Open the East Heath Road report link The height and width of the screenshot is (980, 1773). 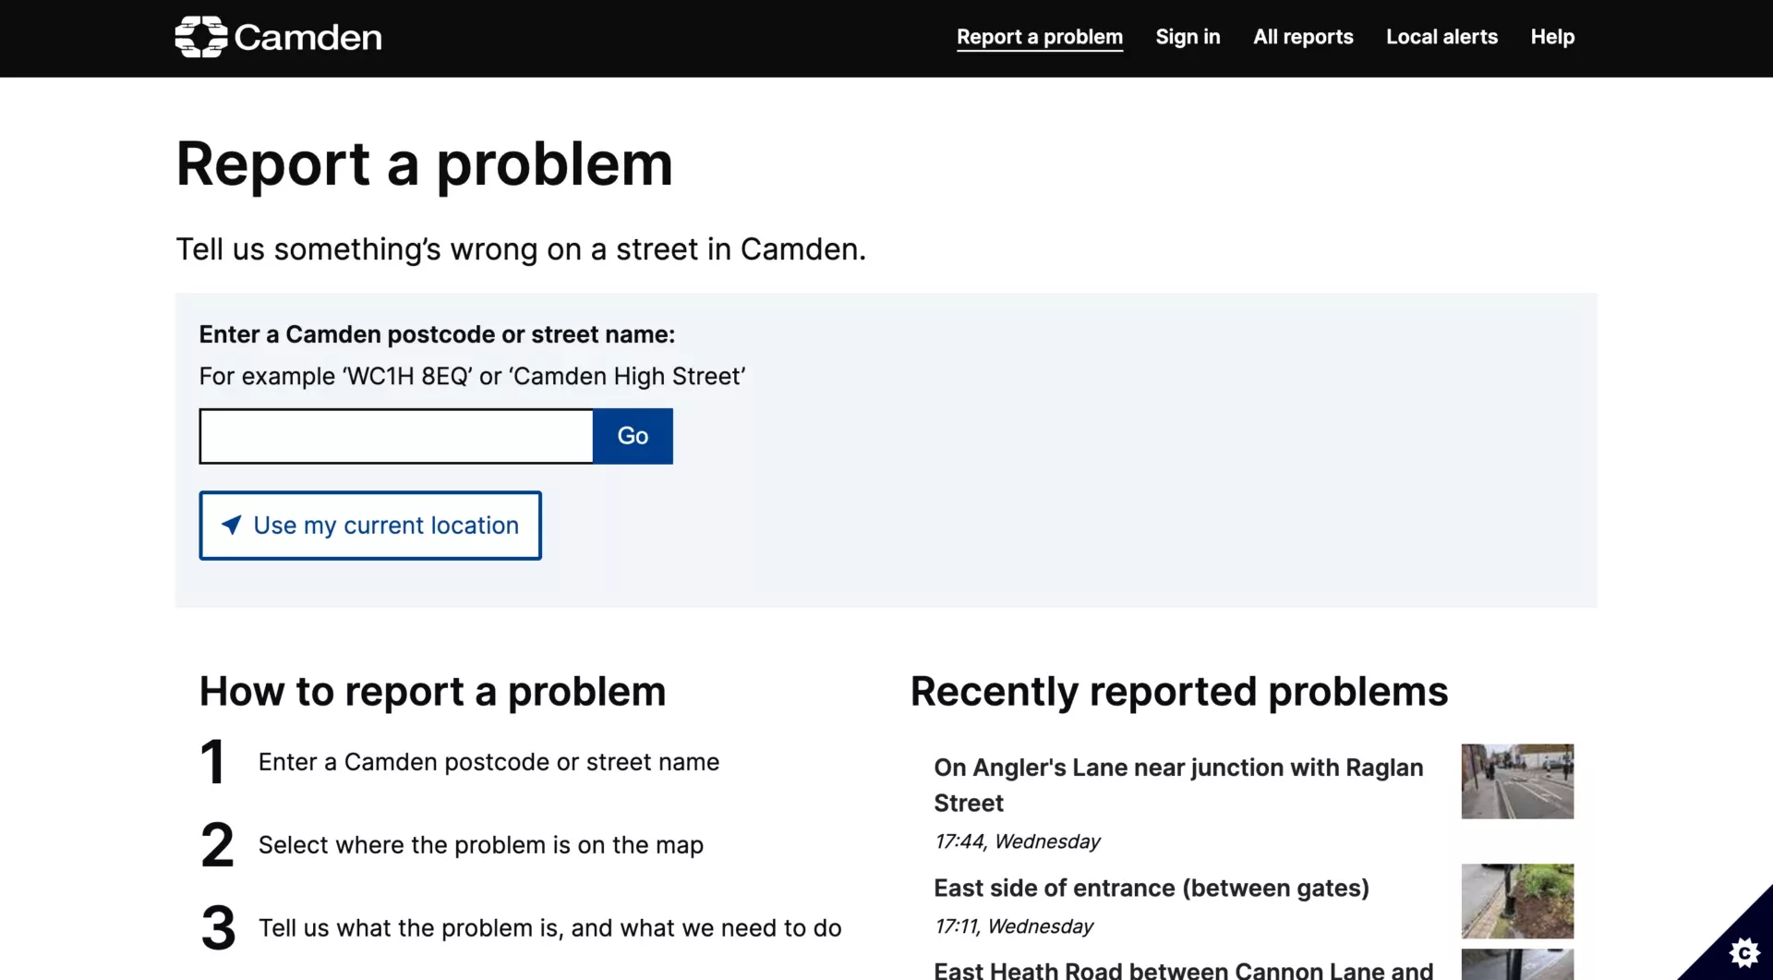1183,969
